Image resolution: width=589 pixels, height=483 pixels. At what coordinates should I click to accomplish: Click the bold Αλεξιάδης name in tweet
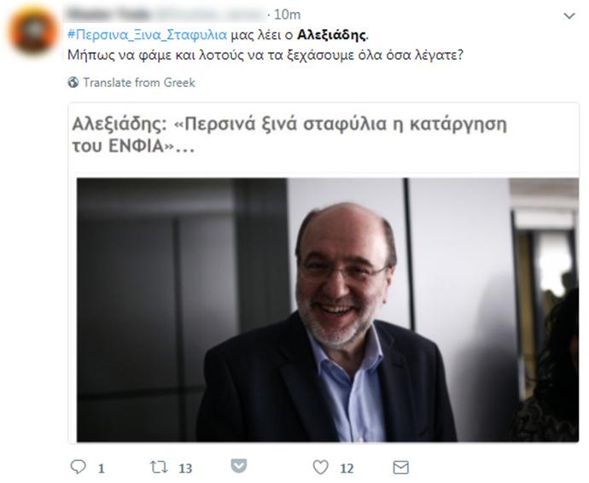pos(332,35)
